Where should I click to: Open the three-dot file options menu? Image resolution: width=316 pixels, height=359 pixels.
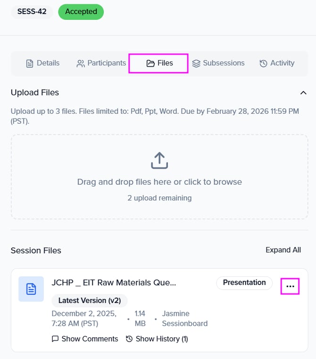290,286
